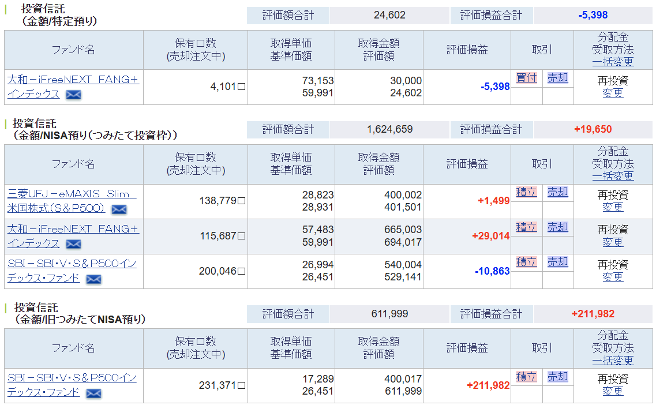Open SBI・V・S&P500 fund link in 旧つみたてNISA預り
The width and height of the screenshot is (656, 405).
coord(72,385)
